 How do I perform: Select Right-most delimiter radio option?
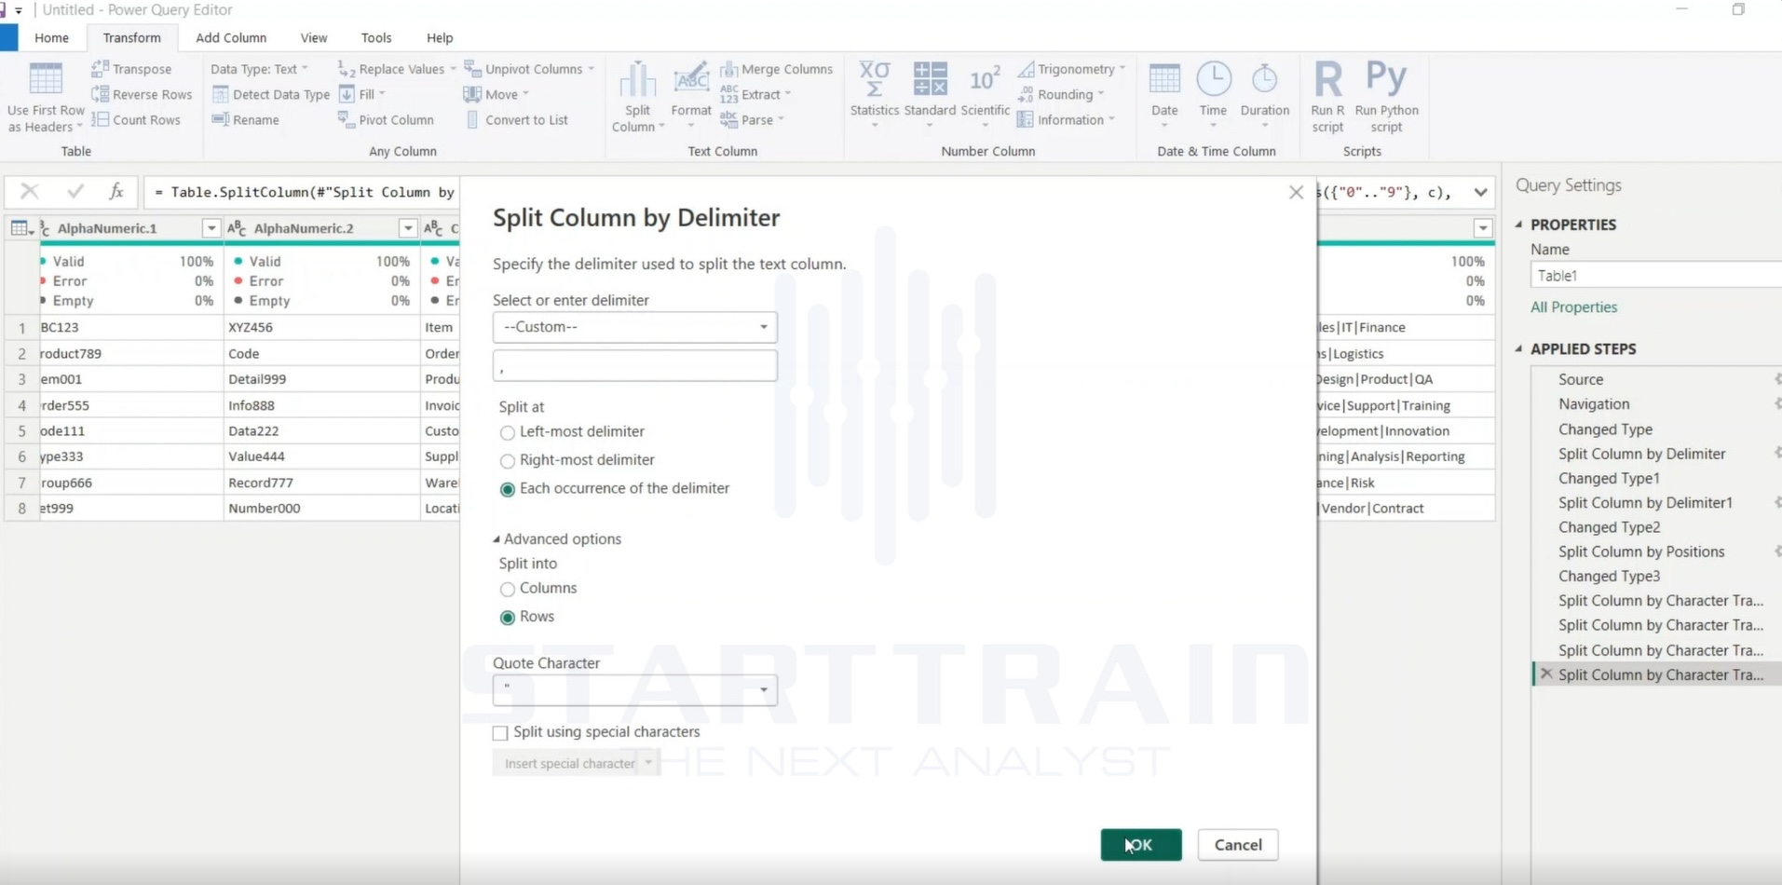coord(508,461)
